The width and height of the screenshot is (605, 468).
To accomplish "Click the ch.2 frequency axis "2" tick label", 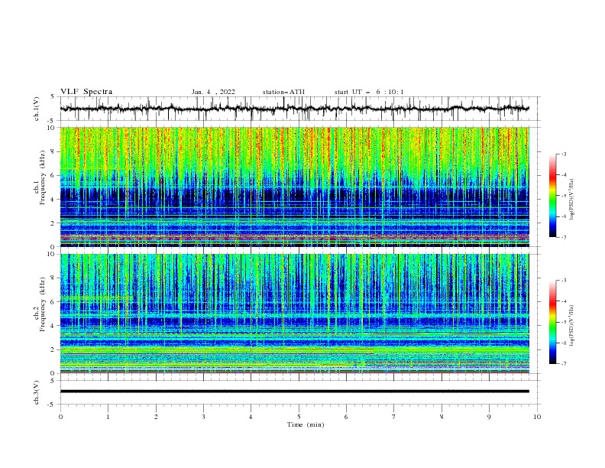I will coord(54,349).
